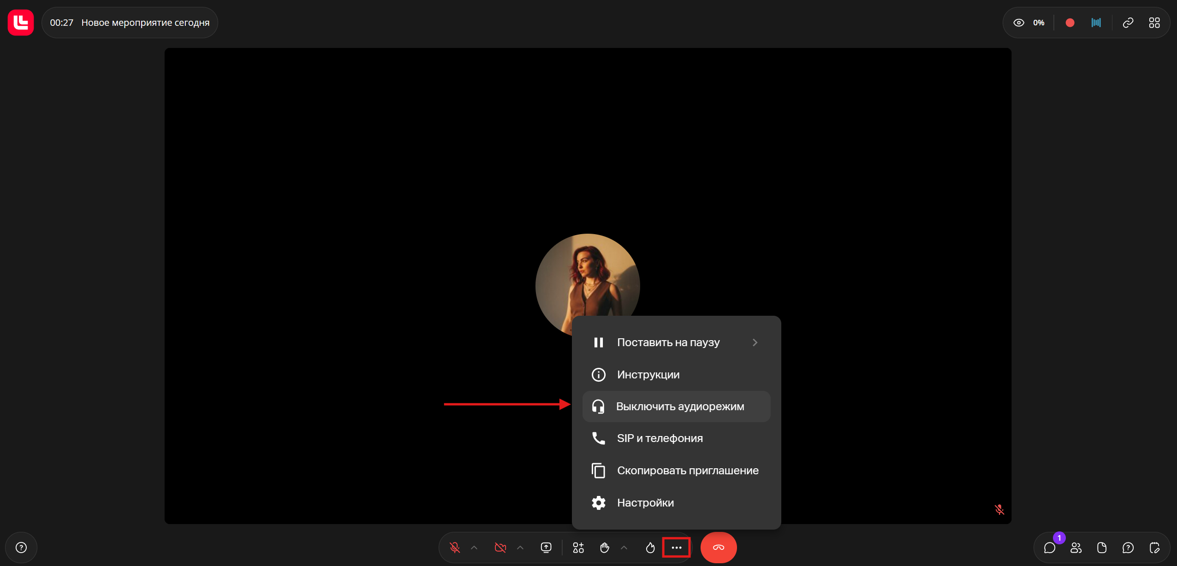Click the flame reaction icon
1177x566 pixels.
tap(650, 548)
